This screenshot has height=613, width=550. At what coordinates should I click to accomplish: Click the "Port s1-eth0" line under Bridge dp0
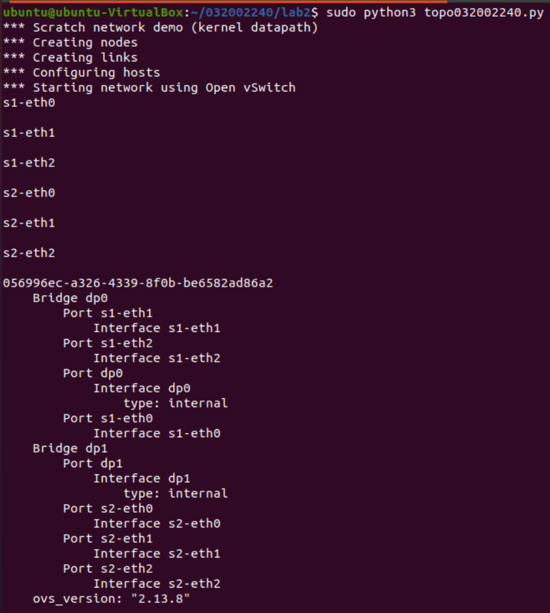pyautogui.click(x=108, y=418)
